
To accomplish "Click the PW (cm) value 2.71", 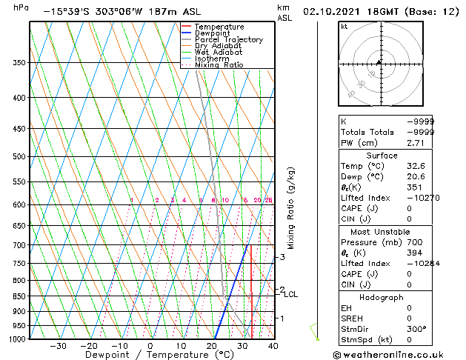I will [x=416, y=143].
